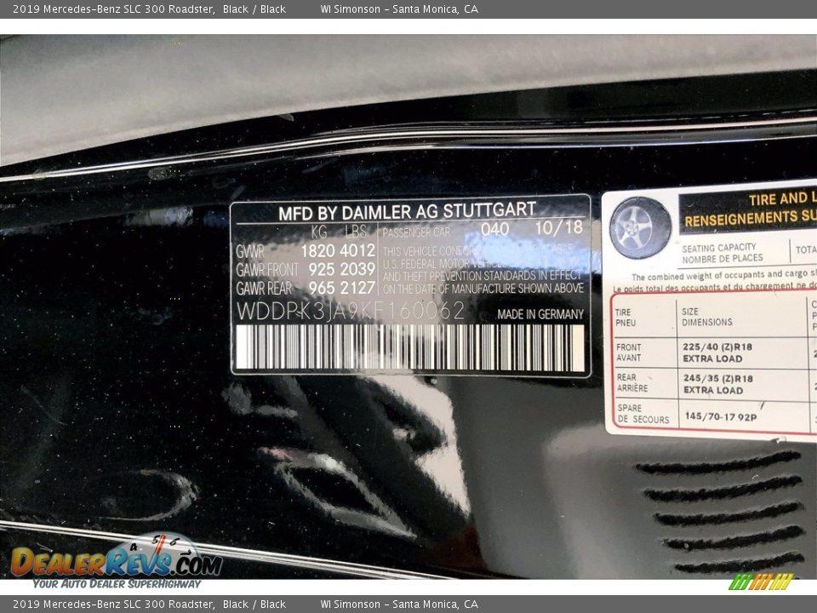Click the top caption '2019 Mercedes-Benz SLC 300 Roadster'

[113, 9]
